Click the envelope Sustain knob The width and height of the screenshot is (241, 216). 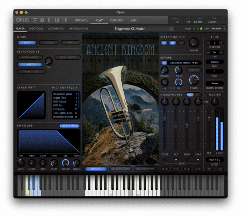65,163
